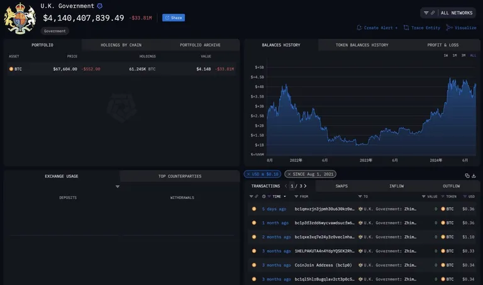
Task: Remove the SINCE Aug 1, 2021 filter
Action: pos(289,174)
